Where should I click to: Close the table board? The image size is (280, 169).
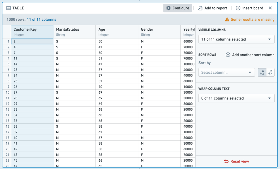coord(270,8)
